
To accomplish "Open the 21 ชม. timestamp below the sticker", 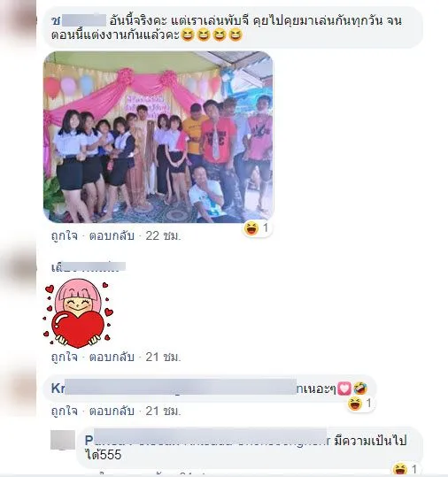I will point(163,357).
